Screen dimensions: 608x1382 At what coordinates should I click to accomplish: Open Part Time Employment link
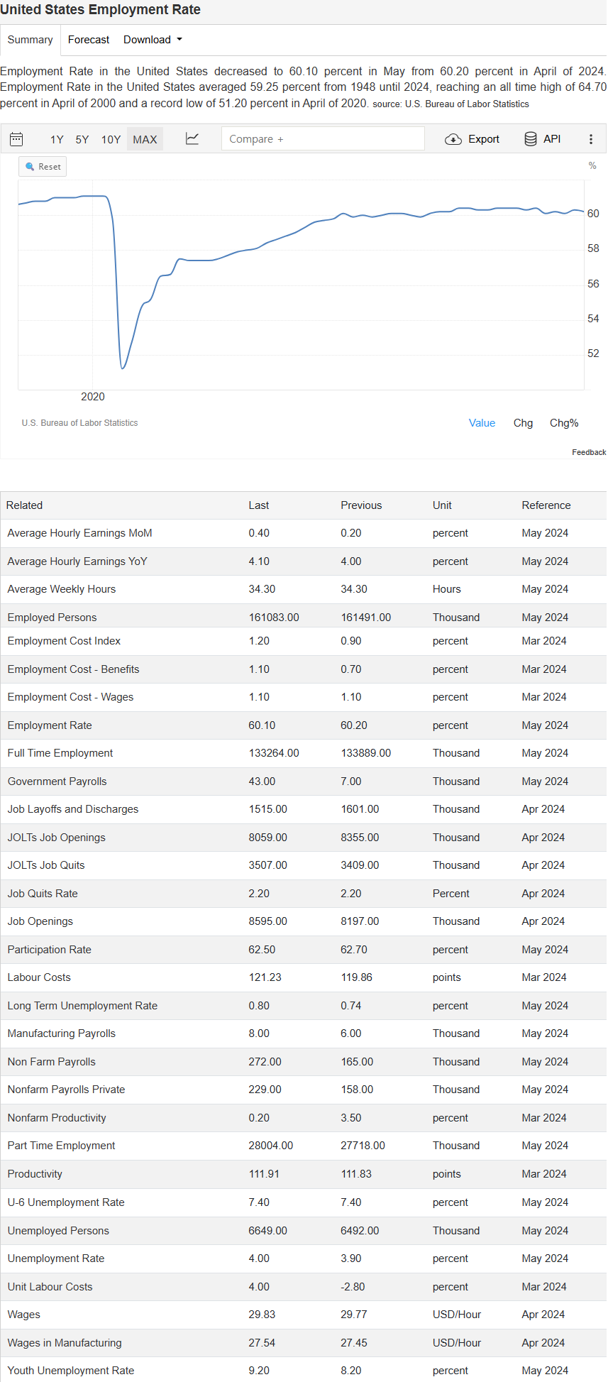point(61,1146)
